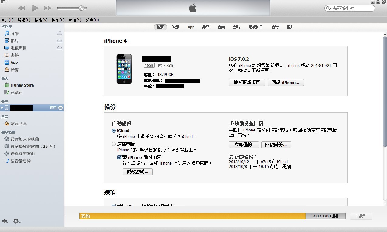Switch to the 書籍 tab
Screen dimensions: 387x232
pos(275,27)
